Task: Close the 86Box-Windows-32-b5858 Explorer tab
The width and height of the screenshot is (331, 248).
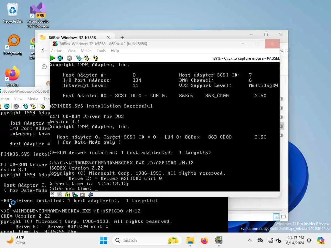Action: 108,37
